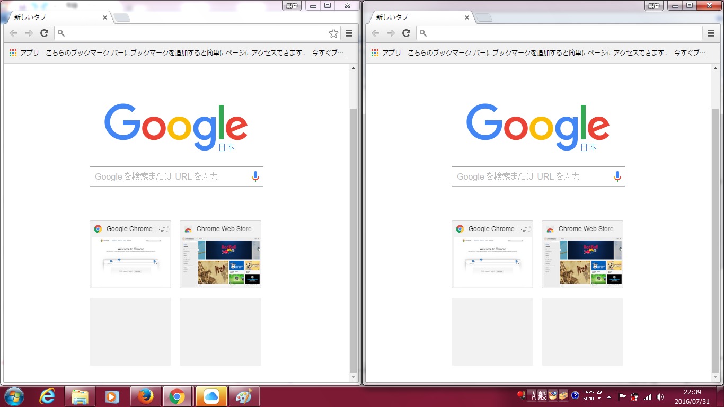Open Windows Media Player from the taskbar

point(112,396)
